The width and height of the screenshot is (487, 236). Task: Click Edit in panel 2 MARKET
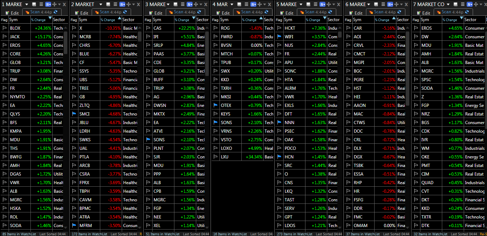coord(81,13)
